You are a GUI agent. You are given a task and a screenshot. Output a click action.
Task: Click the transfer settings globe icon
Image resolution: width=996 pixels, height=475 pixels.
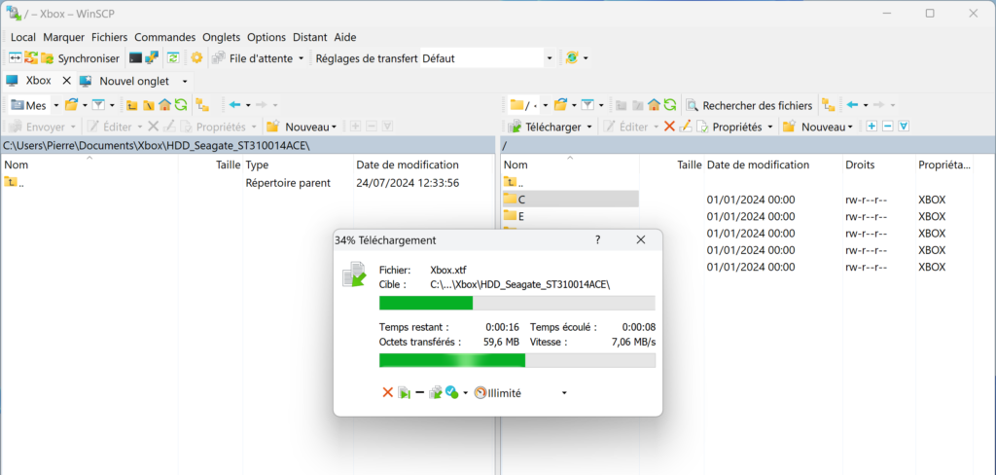point(572,57)
